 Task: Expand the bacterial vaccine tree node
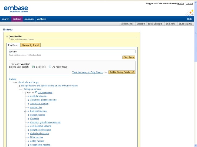[25, 111]
